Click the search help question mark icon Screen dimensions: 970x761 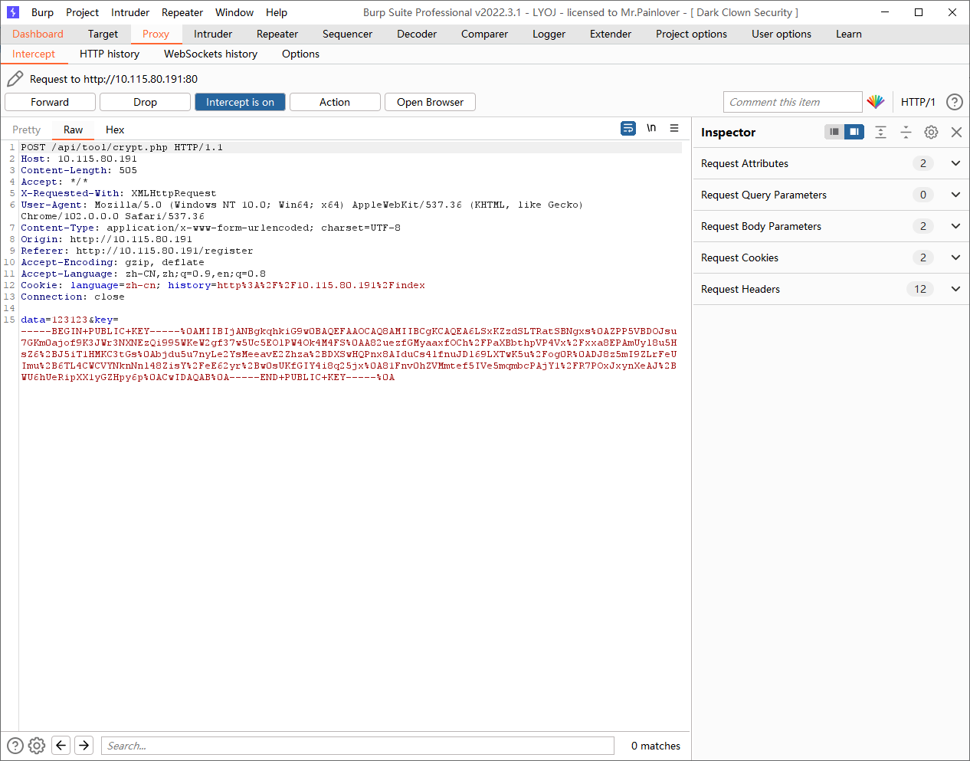15,745
